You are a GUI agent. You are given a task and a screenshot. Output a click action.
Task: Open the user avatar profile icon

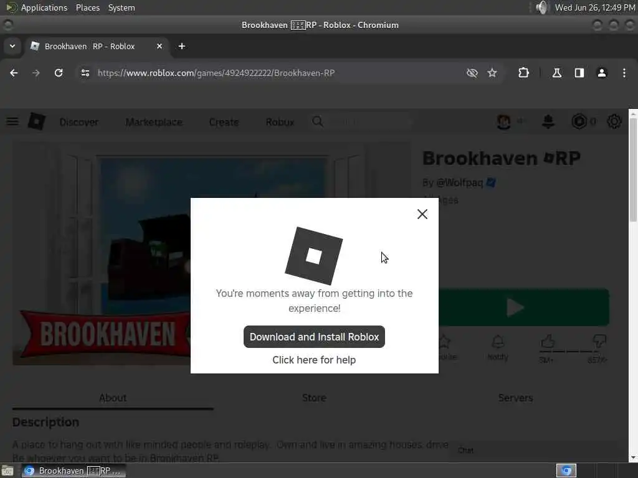(x=503, y=121)
